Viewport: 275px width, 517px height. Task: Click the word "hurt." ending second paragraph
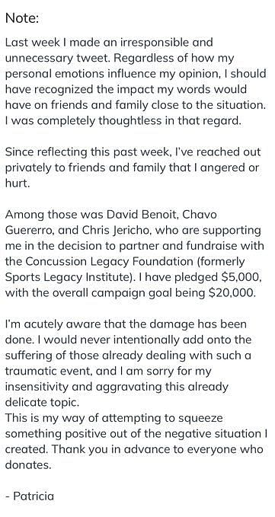coord(18,184)
